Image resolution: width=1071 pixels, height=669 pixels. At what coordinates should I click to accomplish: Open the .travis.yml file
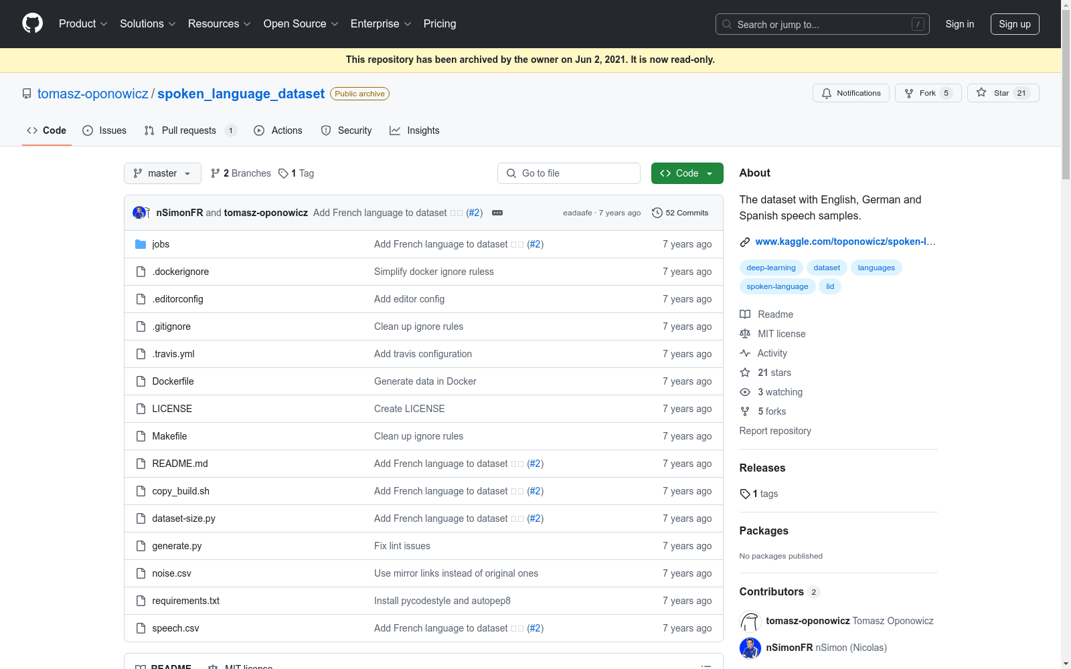[x=173, y=354]
